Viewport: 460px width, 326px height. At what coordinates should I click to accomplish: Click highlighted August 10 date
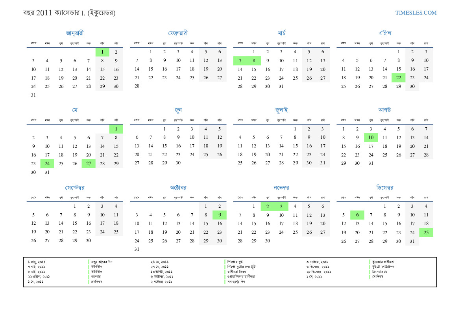click(371, 138)
